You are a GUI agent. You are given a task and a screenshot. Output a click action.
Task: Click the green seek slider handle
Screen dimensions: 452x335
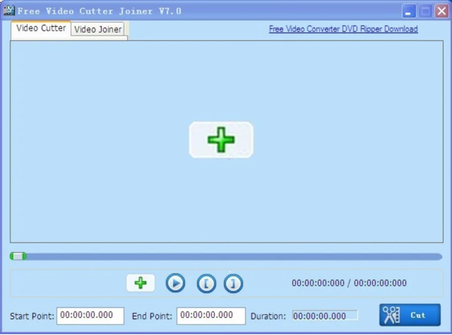[18, 256]
